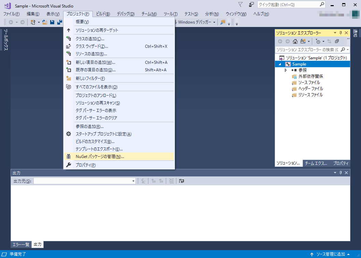This screenshot has width=361, height=258.
Task: Open Windows debugger dropdown arrow
Action: click(x=214, y=22)
